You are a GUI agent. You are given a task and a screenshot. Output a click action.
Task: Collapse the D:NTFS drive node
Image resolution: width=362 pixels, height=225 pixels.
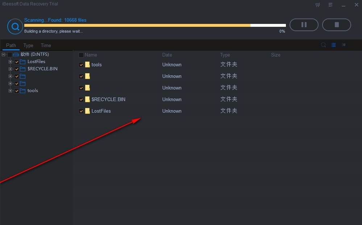pyautogui.click(x=4, y=55)
